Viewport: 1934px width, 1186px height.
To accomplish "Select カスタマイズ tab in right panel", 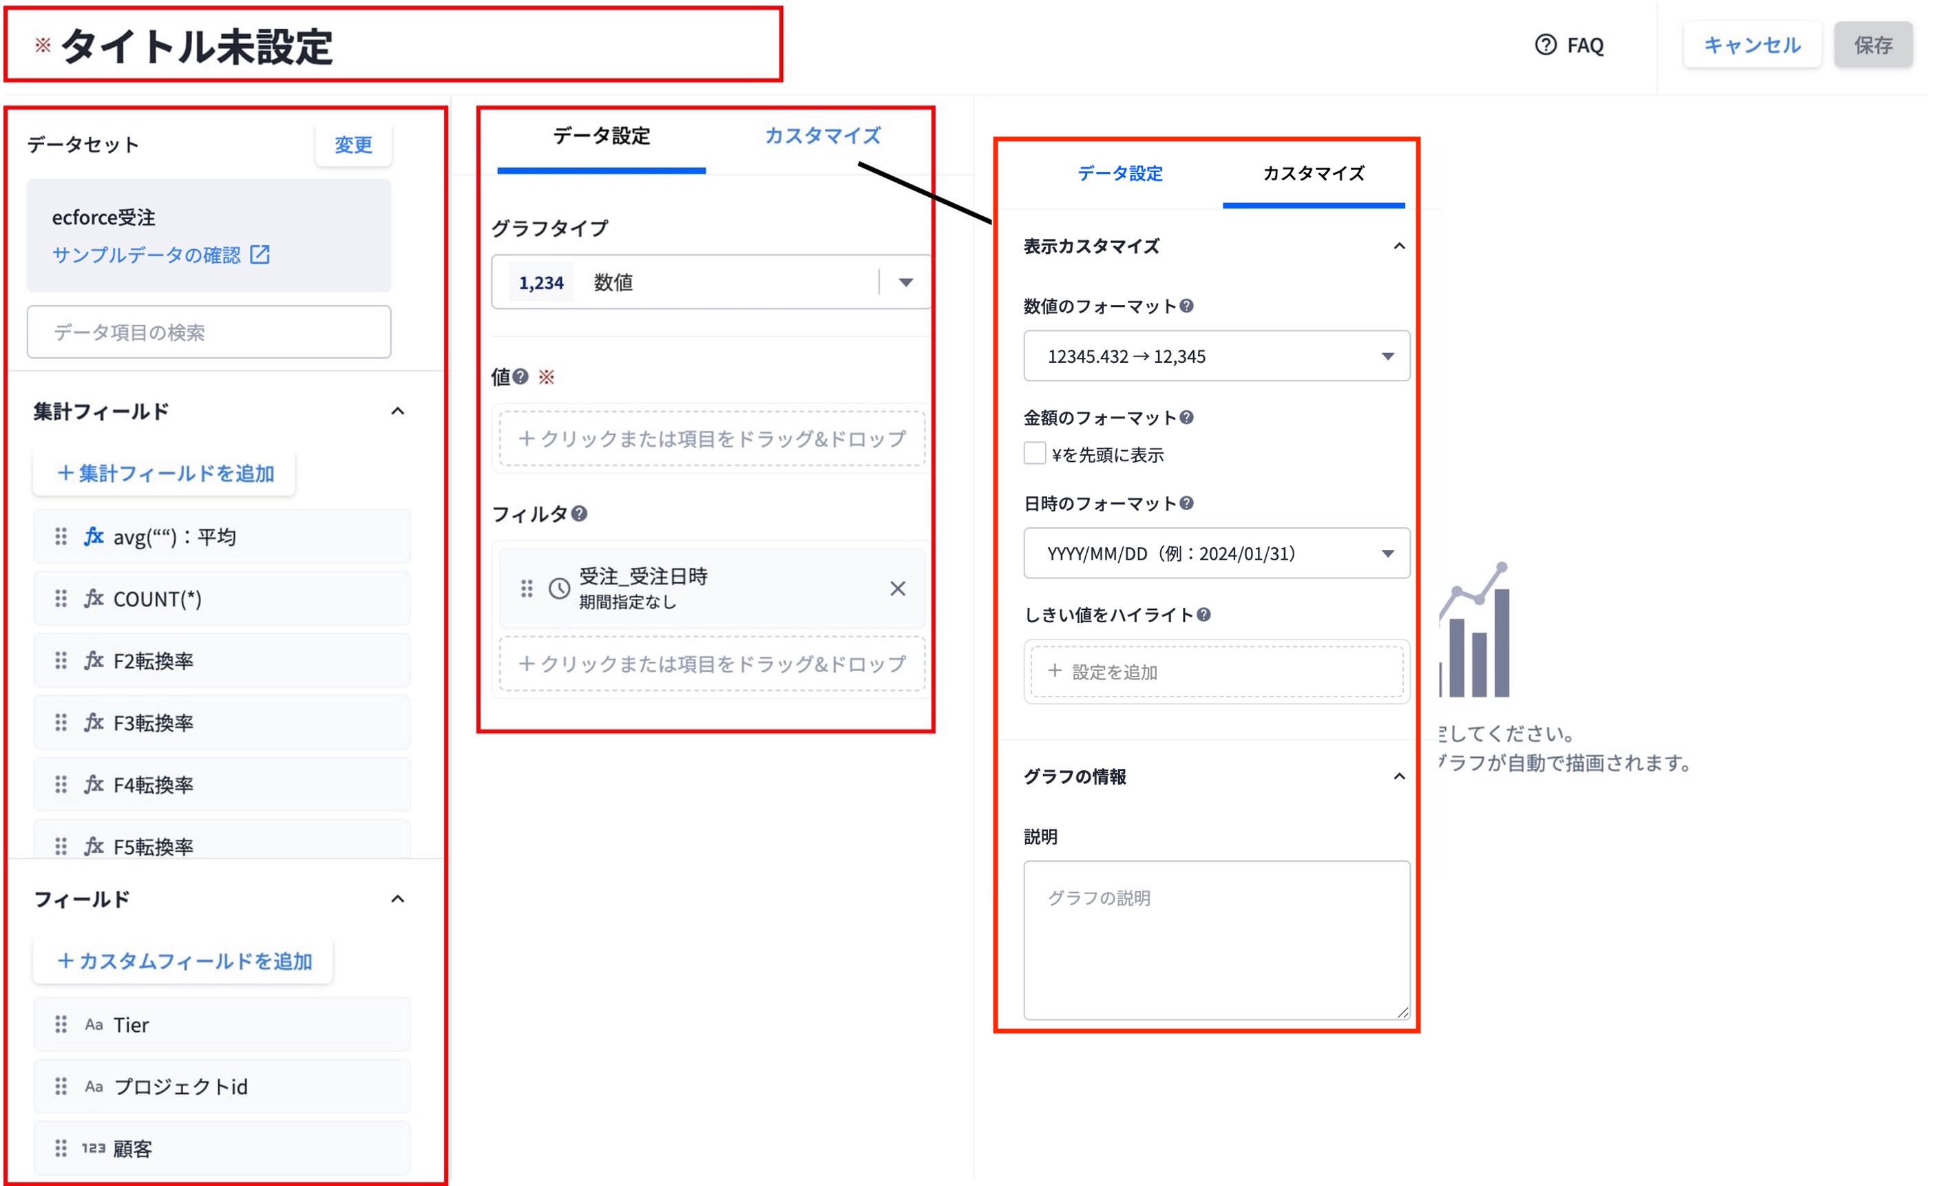I will (x=1313, y=173).
